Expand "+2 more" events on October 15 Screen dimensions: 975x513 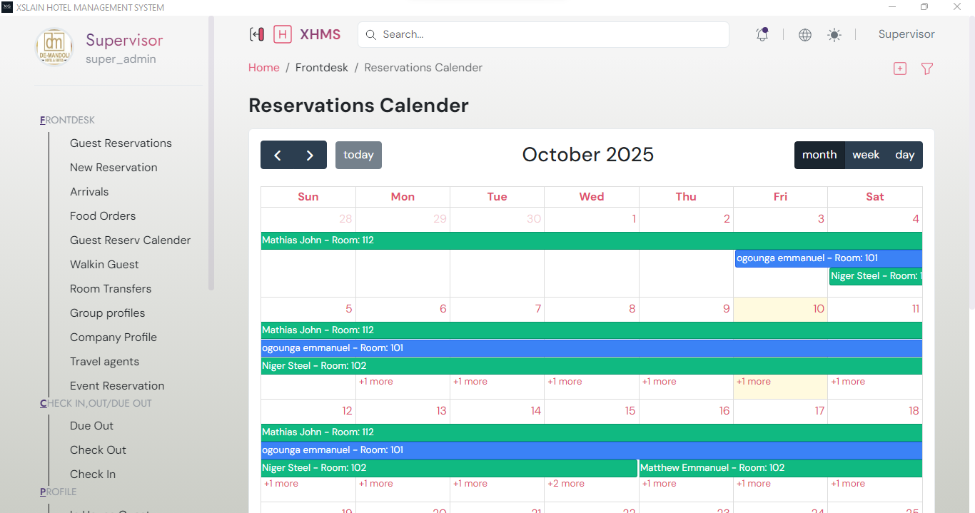[x=566, y=484]
